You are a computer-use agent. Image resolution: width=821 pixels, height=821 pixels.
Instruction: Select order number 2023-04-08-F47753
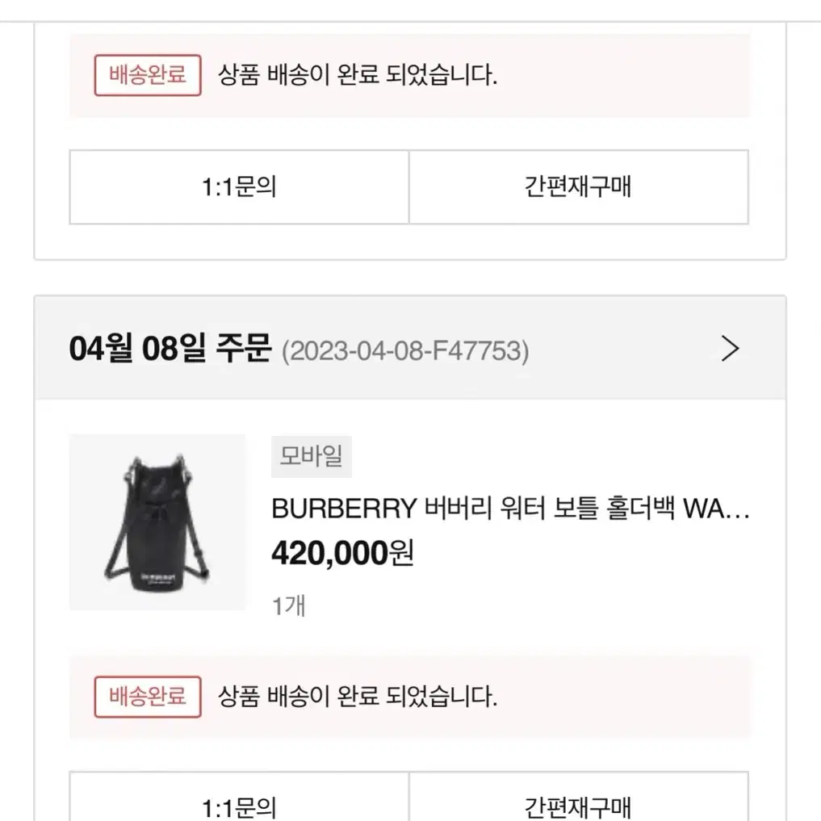click(406, 351)
